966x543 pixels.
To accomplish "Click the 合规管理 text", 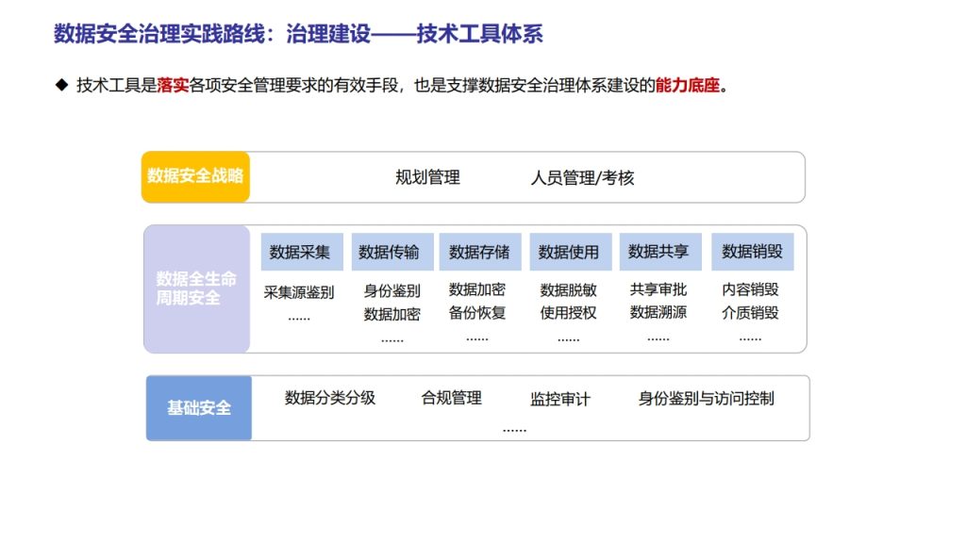I will point(452,399).
